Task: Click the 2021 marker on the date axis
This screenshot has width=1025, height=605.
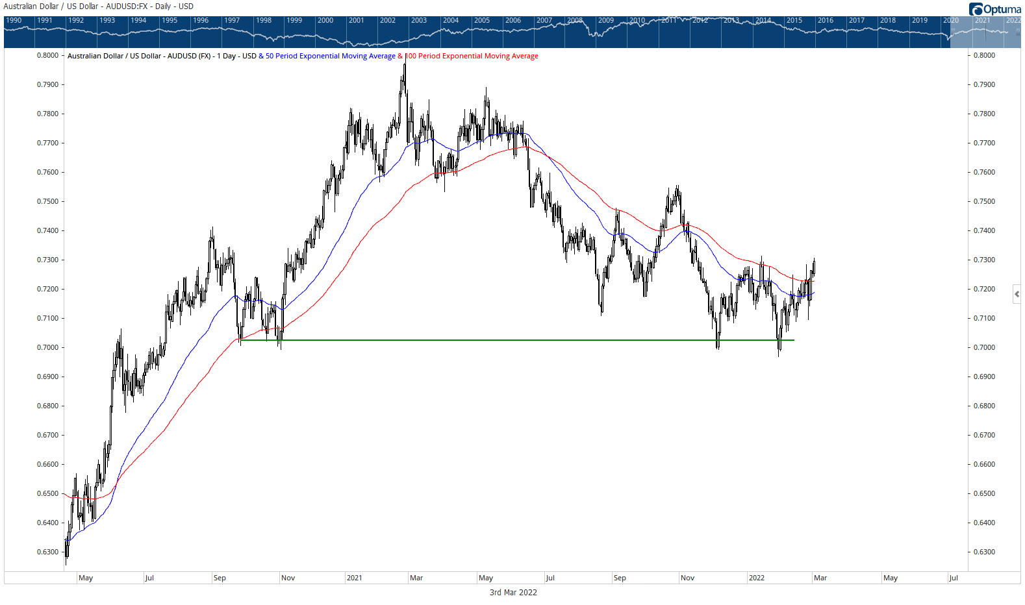Action: [x=354, y=578]
